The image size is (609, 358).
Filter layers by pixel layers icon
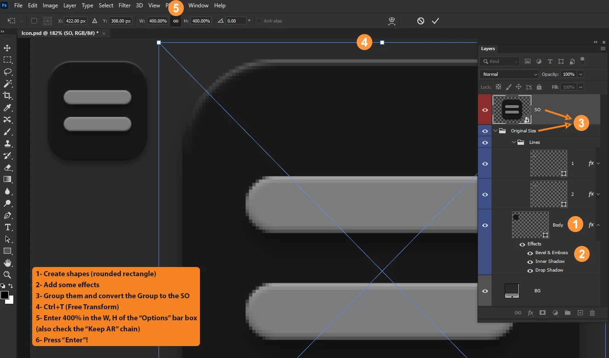coord(528,61)
